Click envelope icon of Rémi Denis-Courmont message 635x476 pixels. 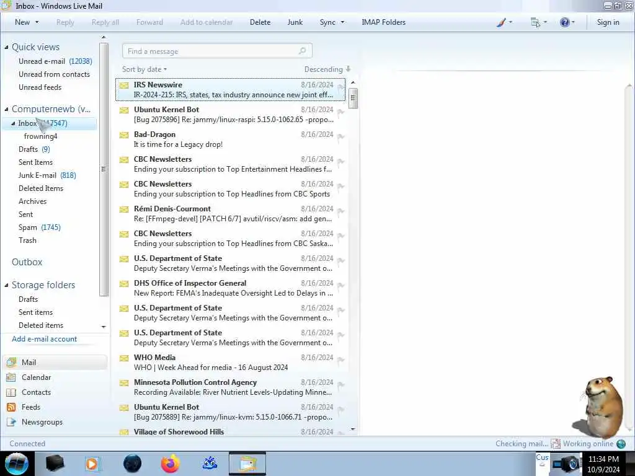point(124,209)
